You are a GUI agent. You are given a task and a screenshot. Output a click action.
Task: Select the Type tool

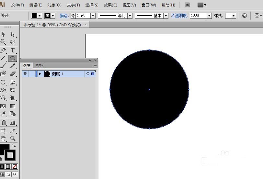coord(13,50)
